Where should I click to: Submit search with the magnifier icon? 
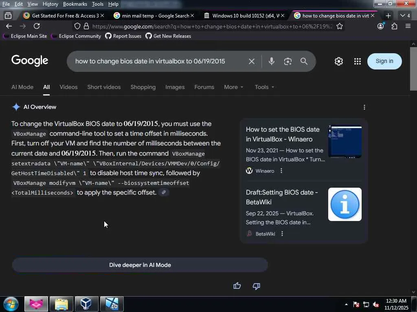[x=304, y=61]
